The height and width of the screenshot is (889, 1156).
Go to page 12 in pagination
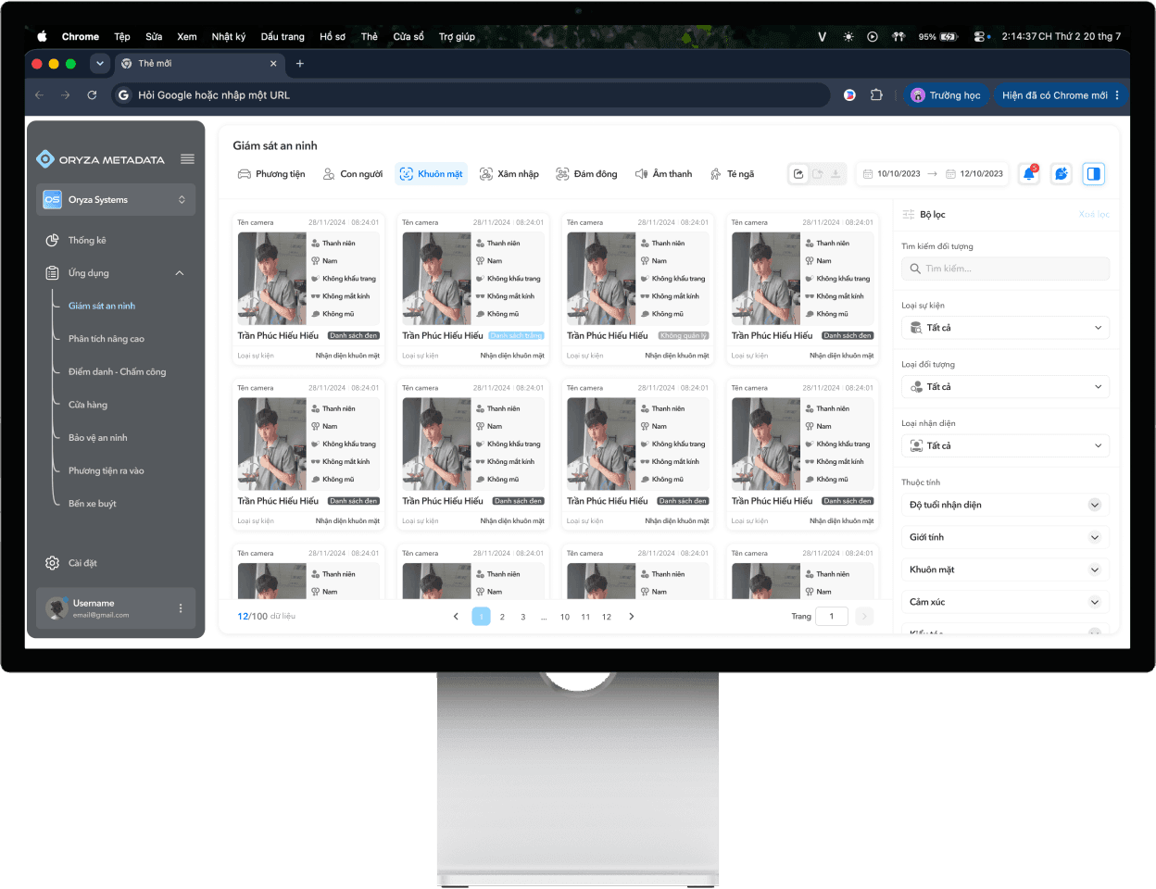607,617
